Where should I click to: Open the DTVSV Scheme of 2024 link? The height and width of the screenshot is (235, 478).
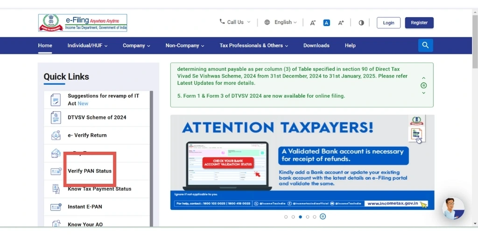[97, 117]
